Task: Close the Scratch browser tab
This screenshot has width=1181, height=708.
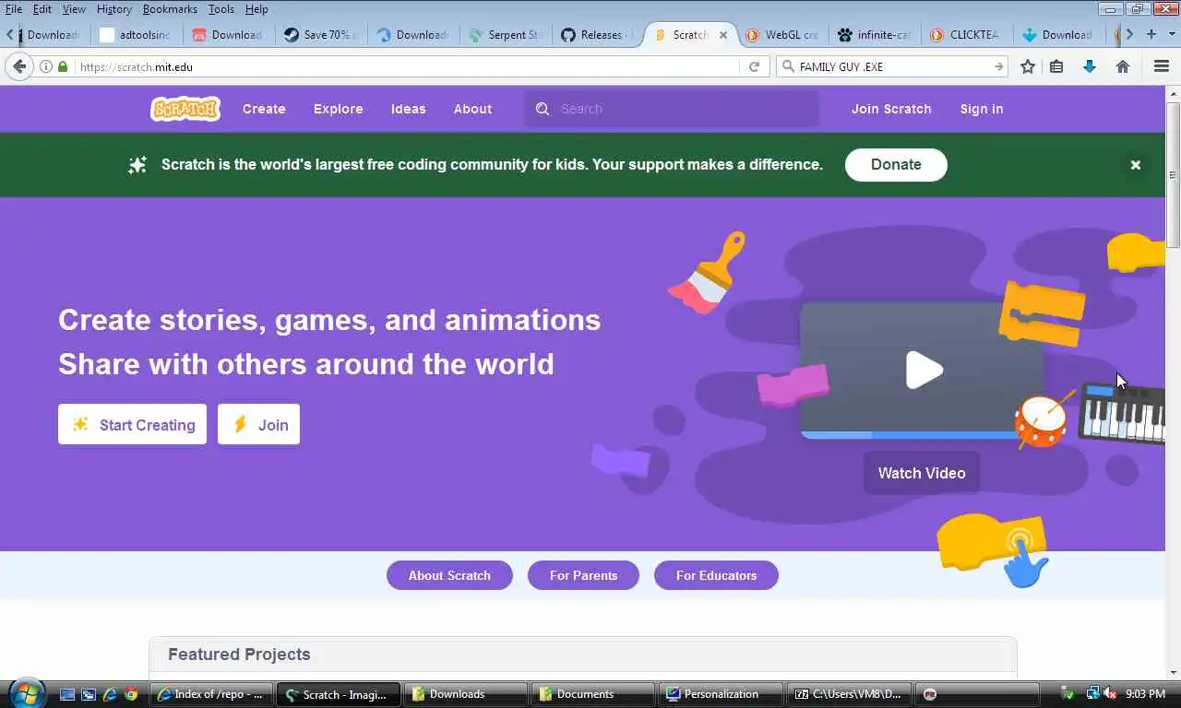Action: click(x=723, y=35)
